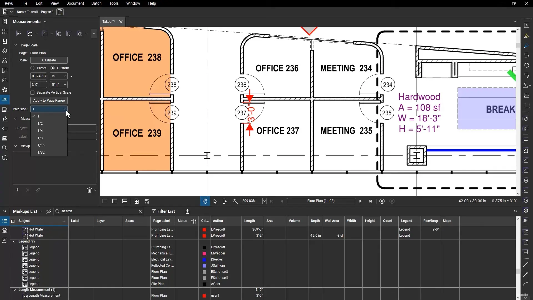Screen dimensions: 533x300
Task: Open the Search panel magnifier icon
Action: click(5, 148)
